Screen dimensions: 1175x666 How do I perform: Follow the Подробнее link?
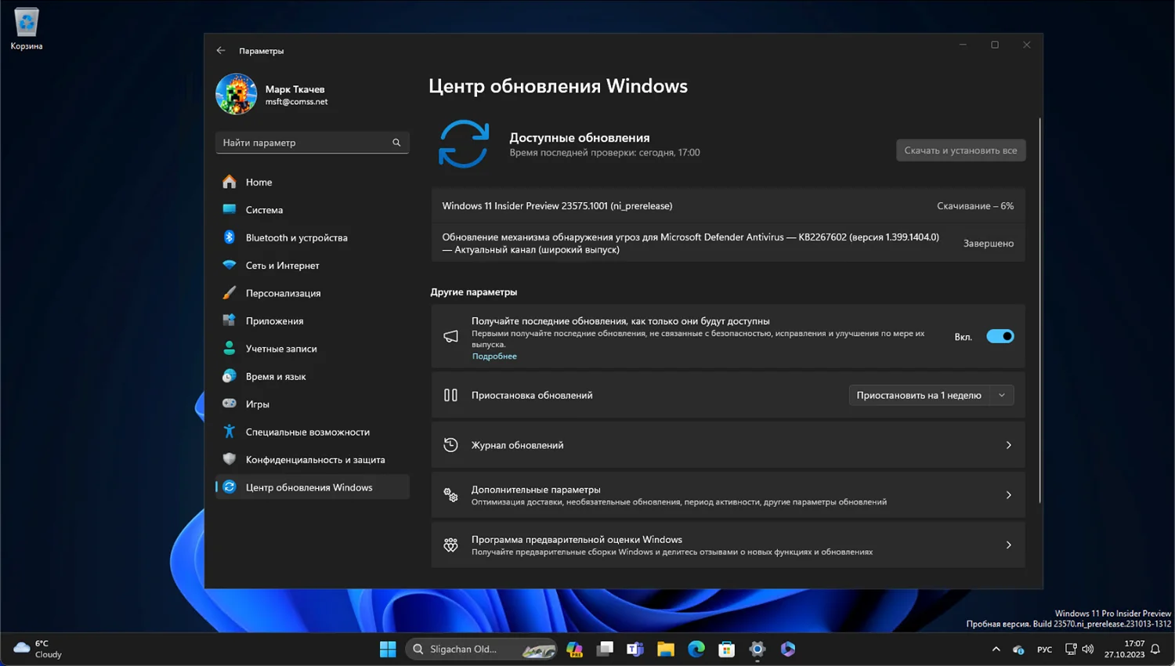[x=494, y=357]
